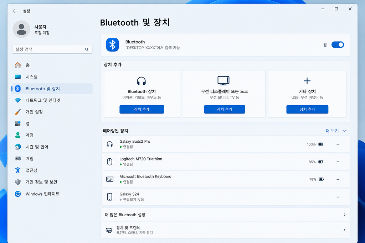Click the Microsoft Bluetooth Keyboard battery icon
This screenshot has height=243, width=365.
click(x=321, y=179)
